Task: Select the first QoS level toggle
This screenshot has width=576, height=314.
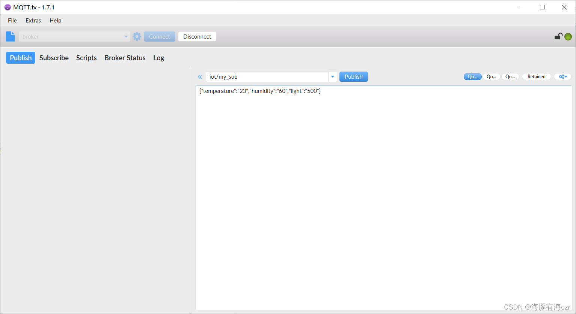Action: pyautogui.click(x=472, y=76)
